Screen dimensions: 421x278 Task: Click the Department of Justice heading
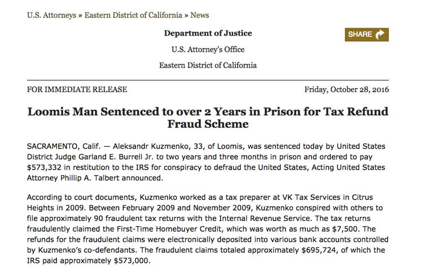point(208,33)
